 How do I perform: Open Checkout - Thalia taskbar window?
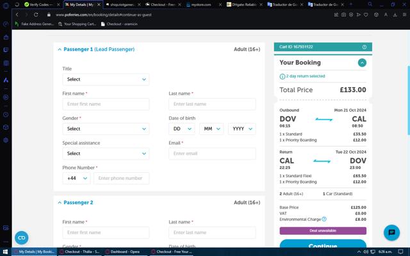pos(79,252)
